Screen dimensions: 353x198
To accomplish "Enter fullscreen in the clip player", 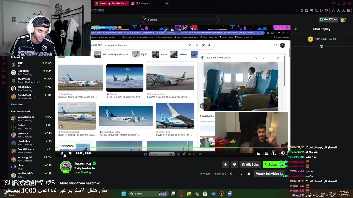I will pyautogui.click(x=274, y=153).
